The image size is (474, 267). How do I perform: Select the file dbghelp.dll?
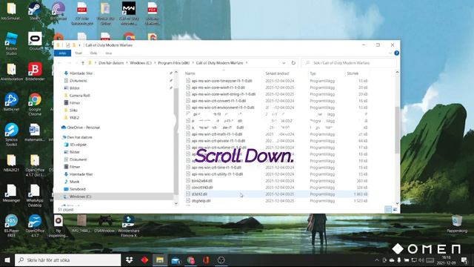(x=201, y=201)
